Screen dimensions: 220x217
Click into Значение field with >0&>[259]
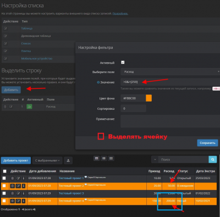pyautogui.click(x=170, y=82)
